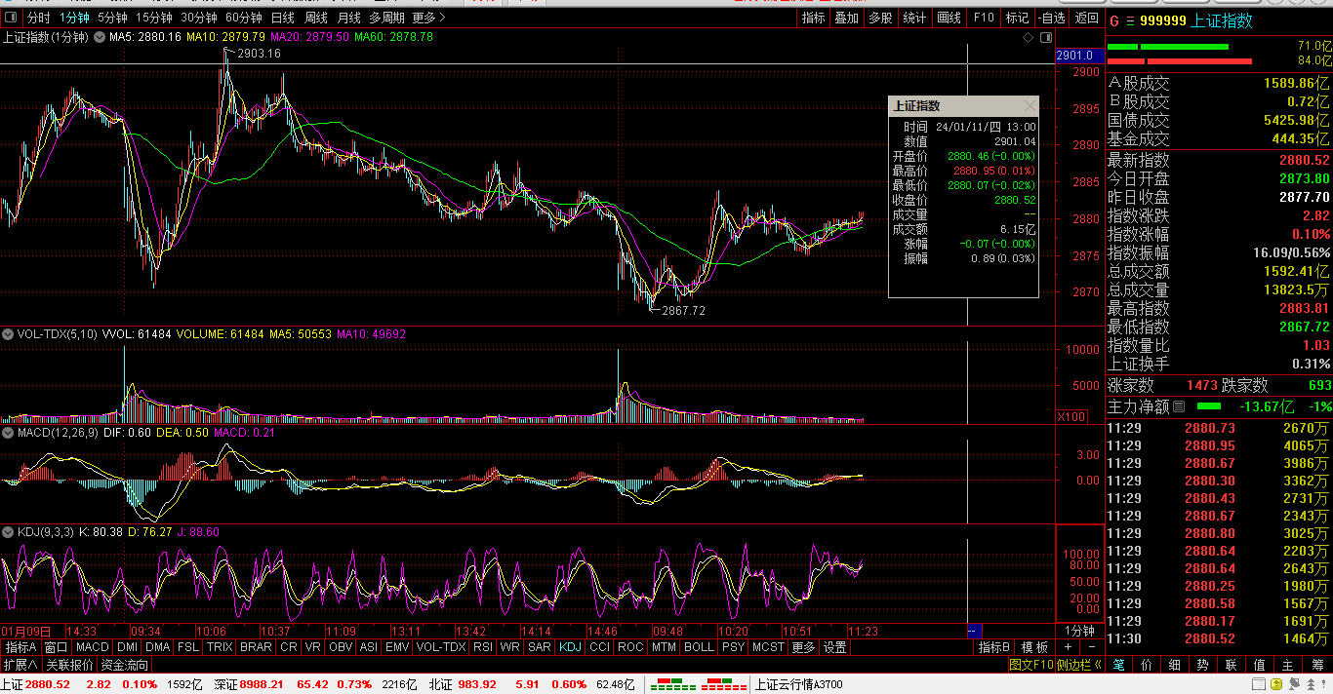
Task: Click the 主力净额 detail list icon
Action: click(x=1179, y=405)
